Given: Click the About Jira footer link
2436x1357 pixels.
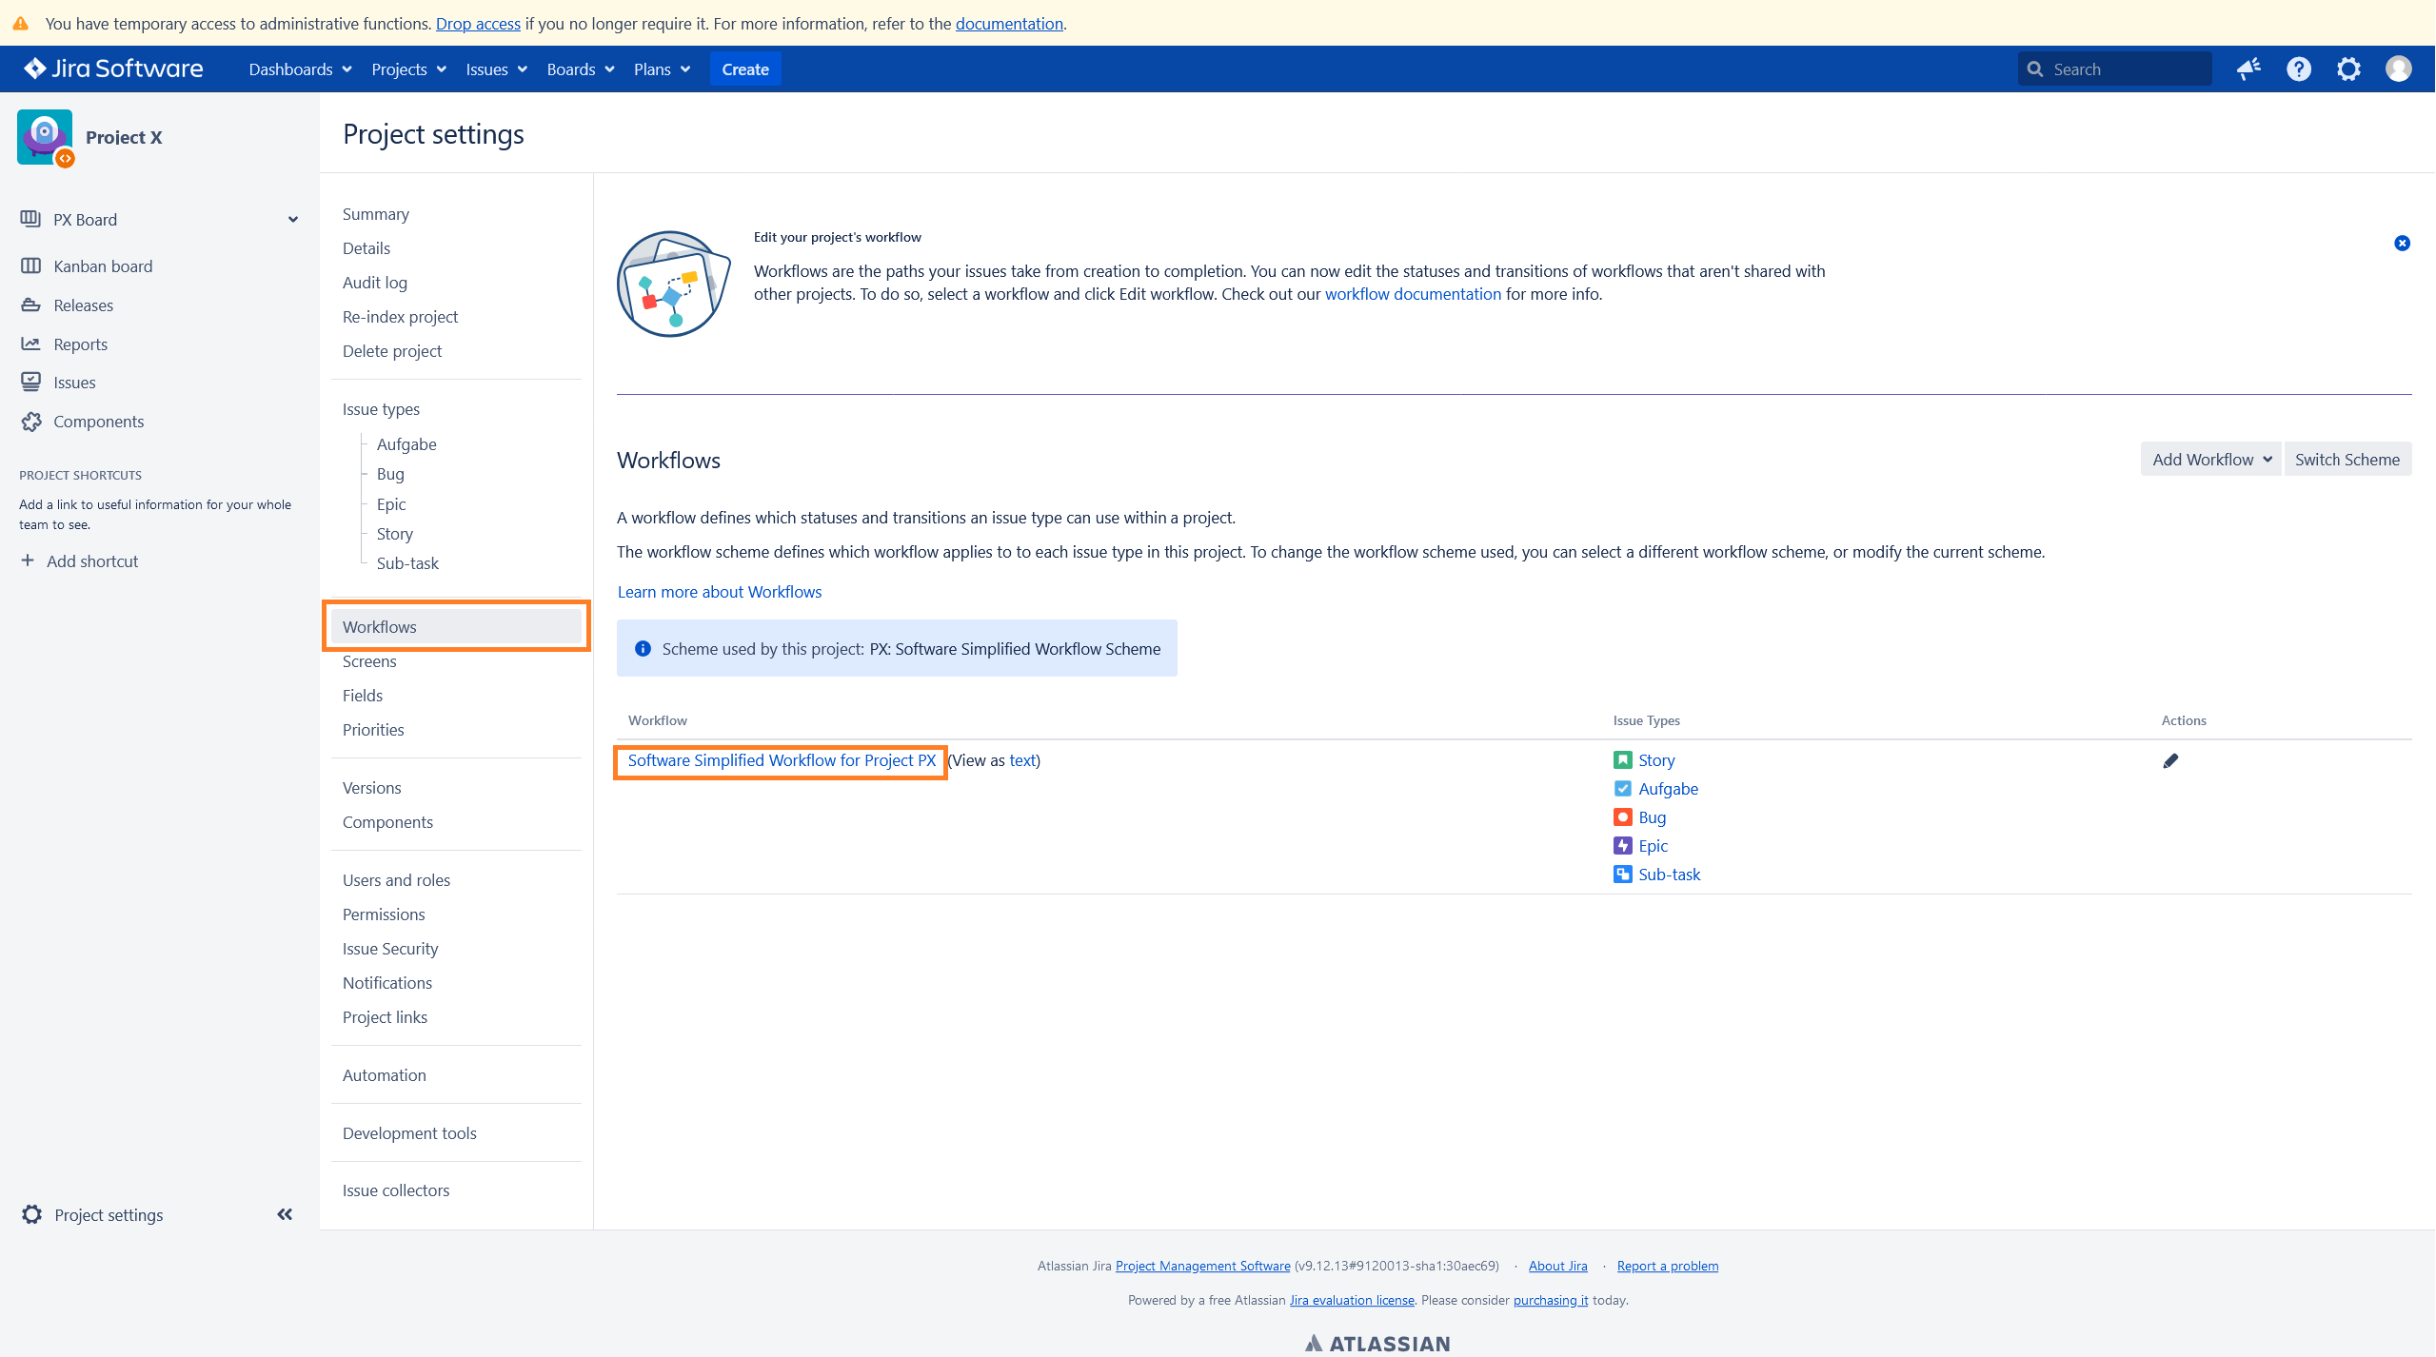Looking at the screenshot, I should coord(1557,1266).
